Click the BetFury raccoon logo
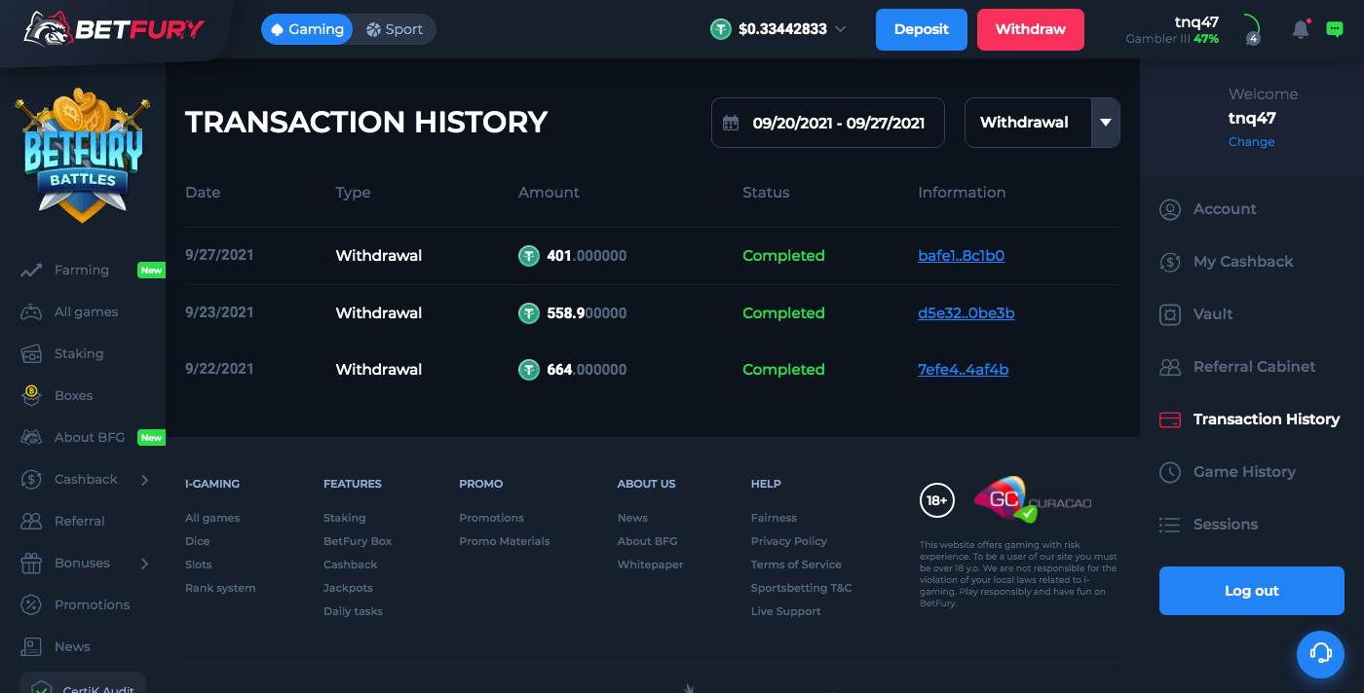Image resolution: width=1364 pixels, height=693 pixels. 115,29
